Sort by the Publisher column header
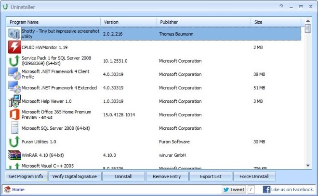The image size is (318, 196). (204, 22)
